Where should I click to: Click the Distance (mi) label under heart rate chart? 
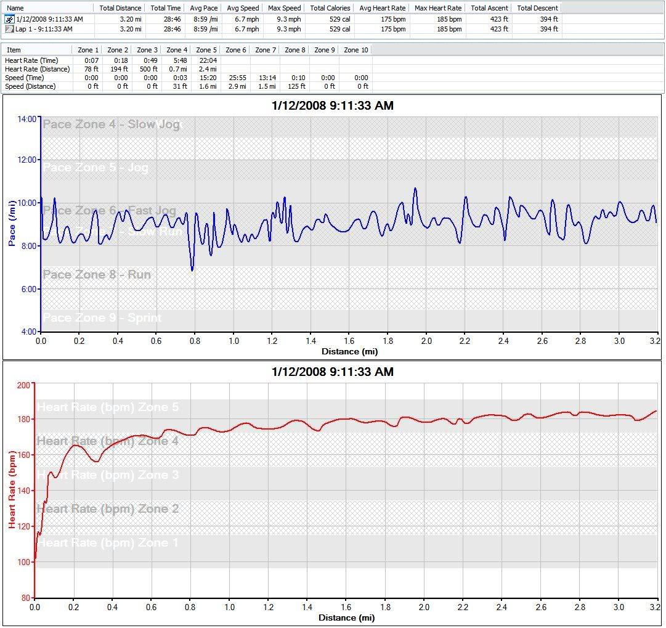click(x=346, y=618)
